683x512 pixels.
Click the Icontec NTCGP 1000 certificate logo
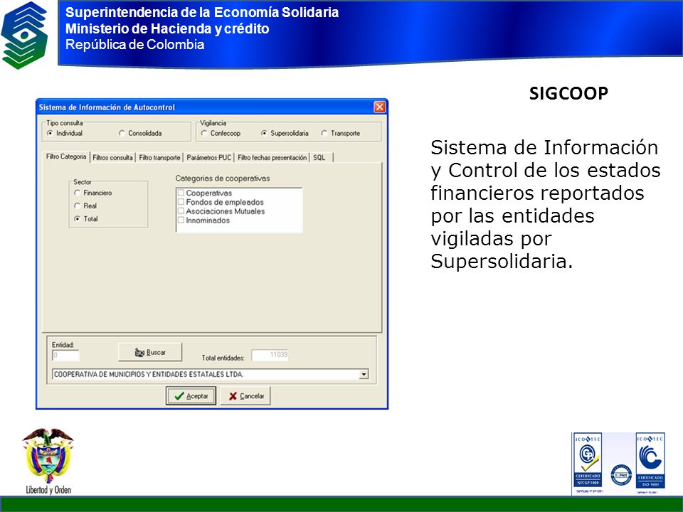(x=588, y=461)
